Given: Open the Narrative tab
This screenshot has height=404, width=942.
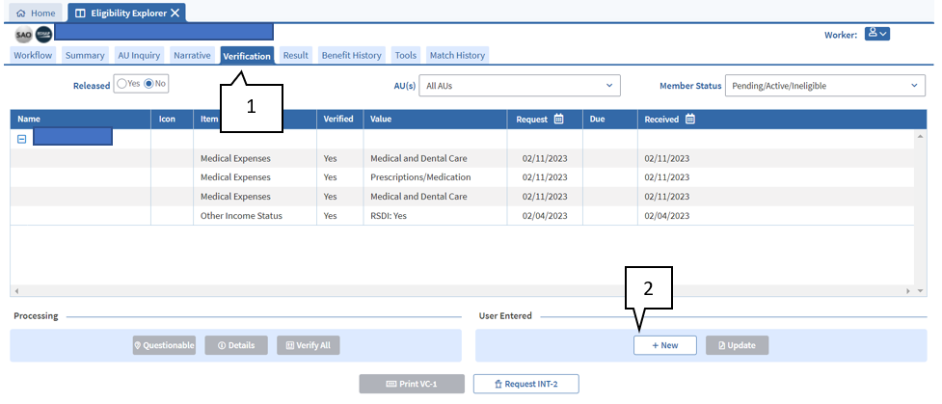Looking at the screenshot, I should pos(192,55).
